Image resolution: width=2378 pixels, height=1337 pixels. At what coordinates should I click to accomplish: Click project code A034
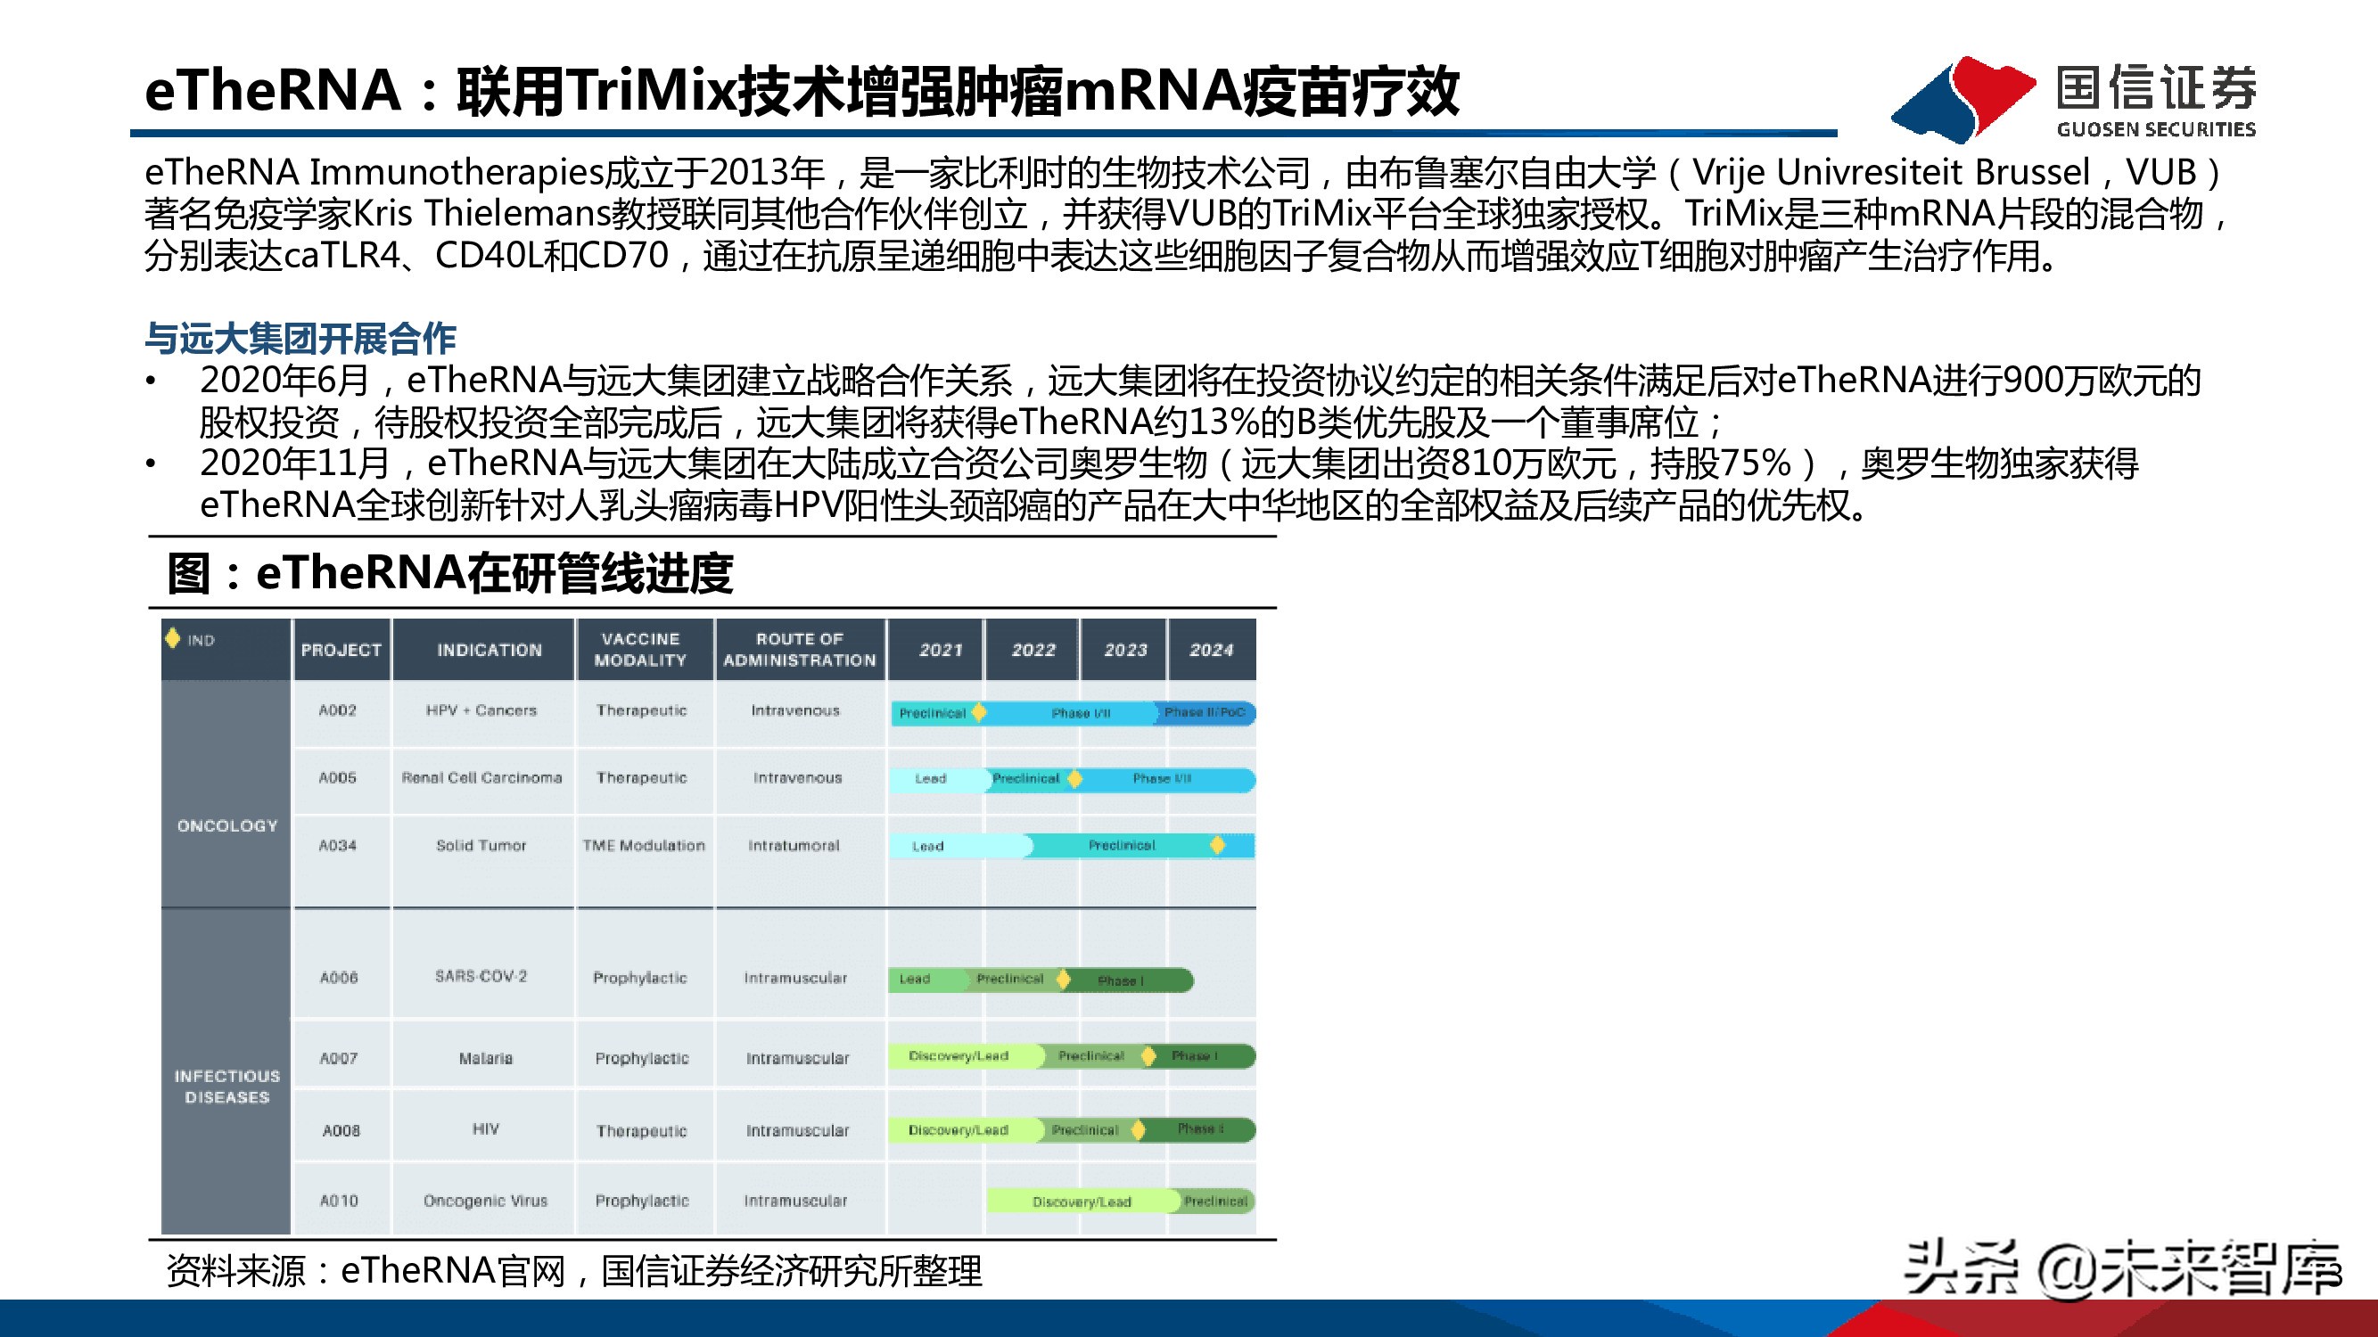(x=338, y=845)
